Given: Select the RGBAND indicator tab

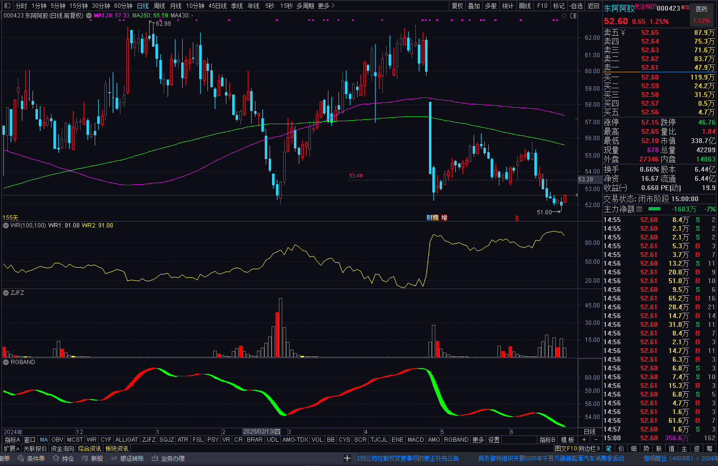Looking at the screenshot, I should click(456, 440).
